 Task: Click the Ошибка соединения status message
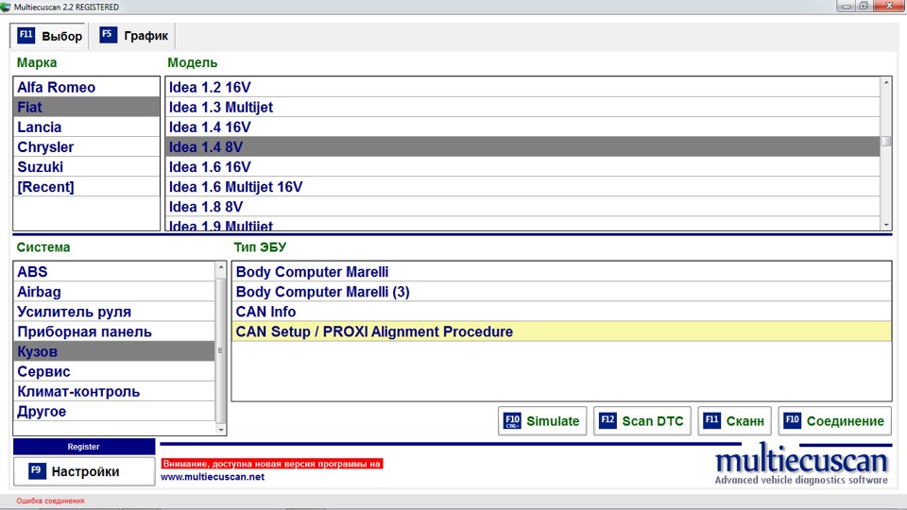[x=50, y=501]
